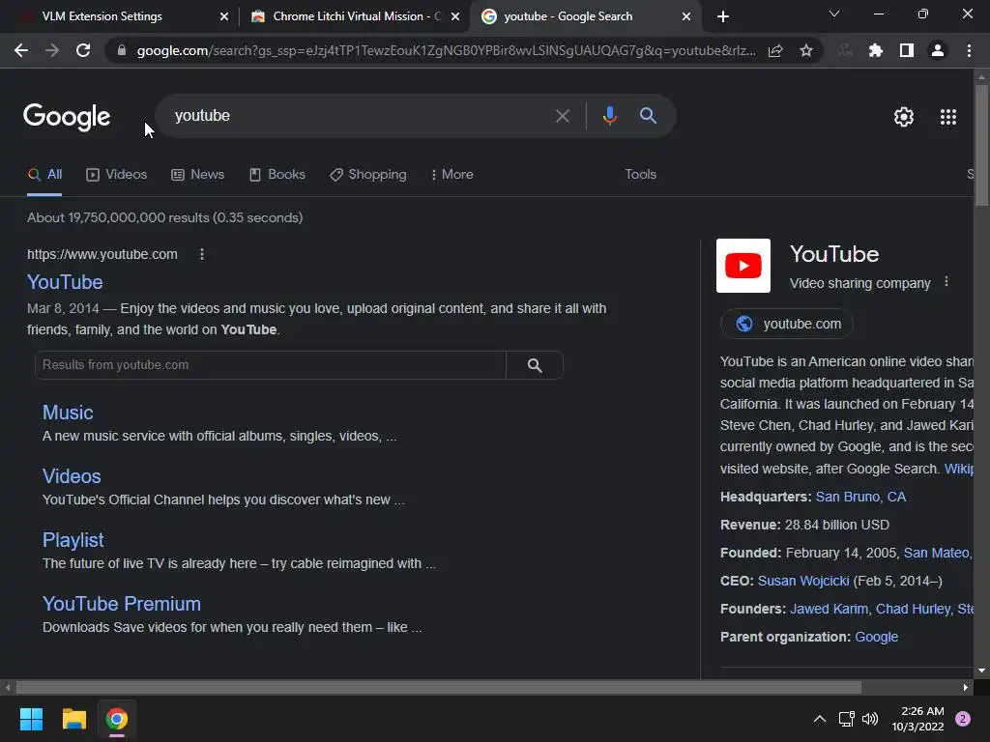
Task: Open Susan Wojcicki CEO link
Action: click(x=803, y=581)
